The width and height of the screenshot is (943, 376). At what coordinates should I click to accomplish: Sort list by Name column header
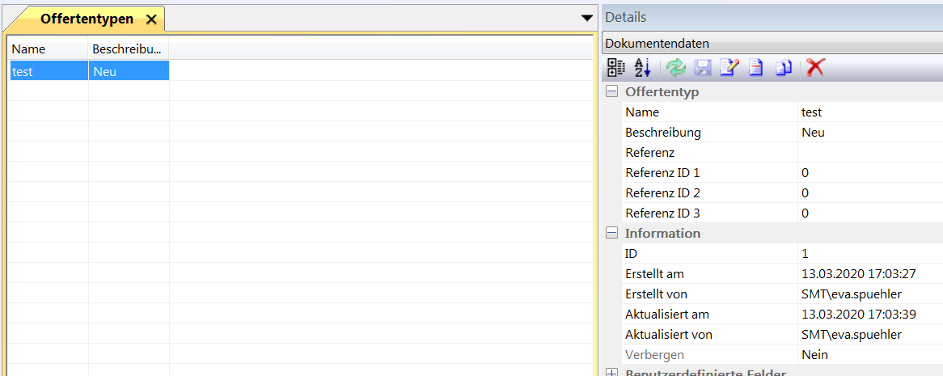[x=47, y=49]
